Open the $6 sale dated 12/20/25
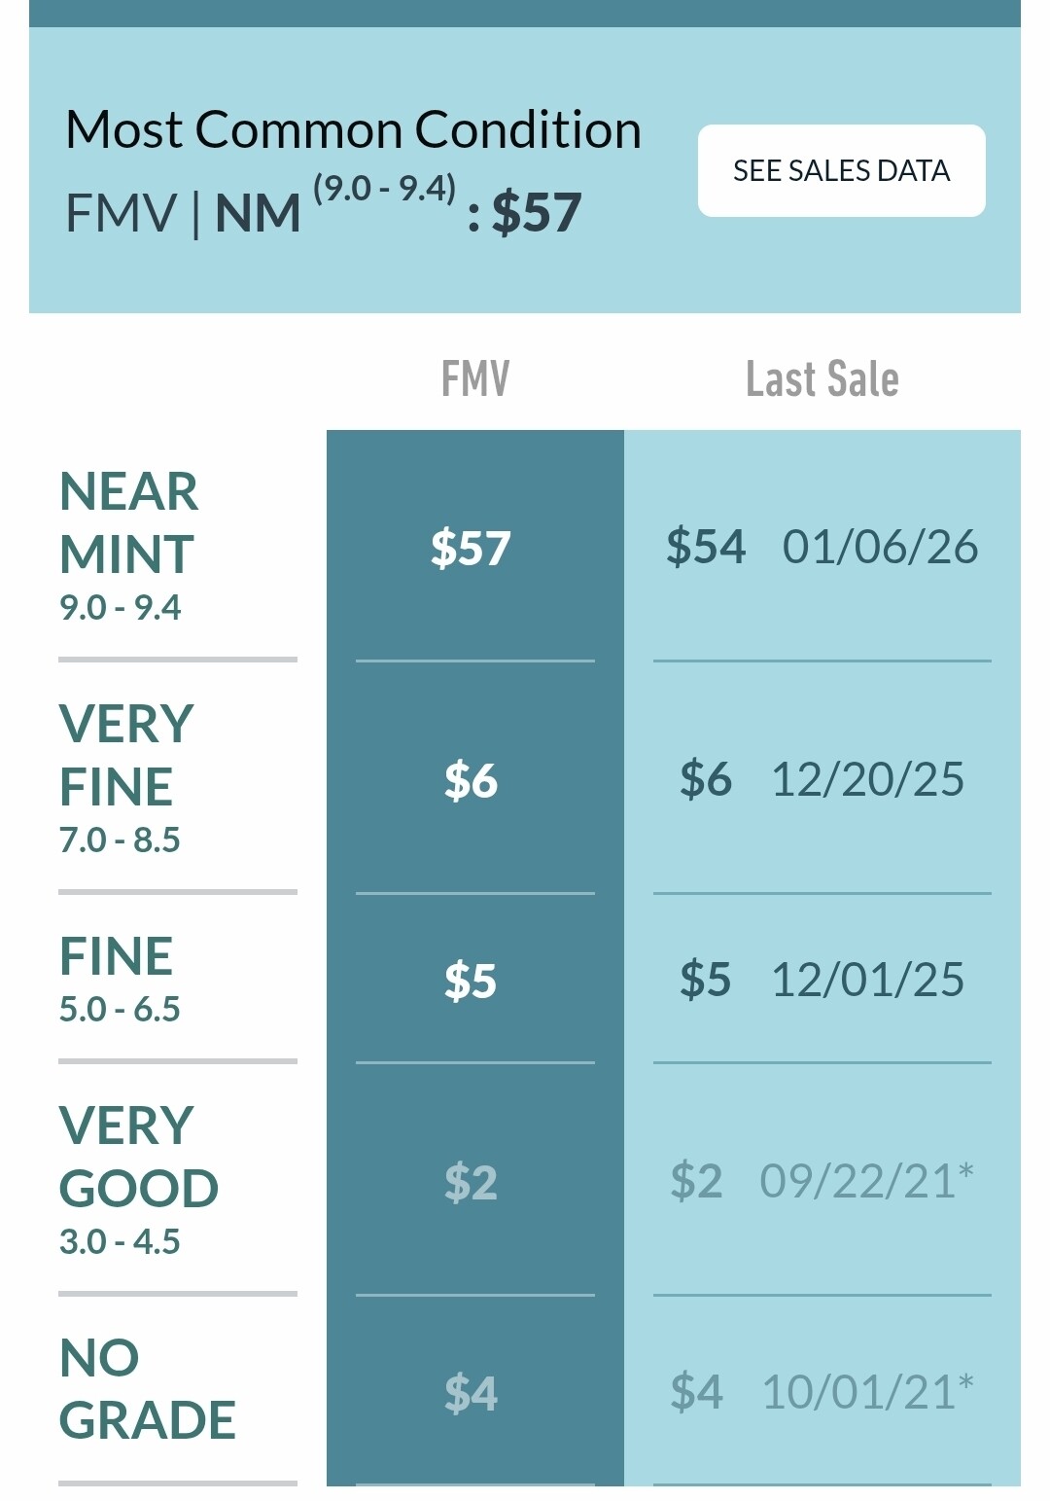Viewport: 1050px width, 1501px height. point(822,780)
